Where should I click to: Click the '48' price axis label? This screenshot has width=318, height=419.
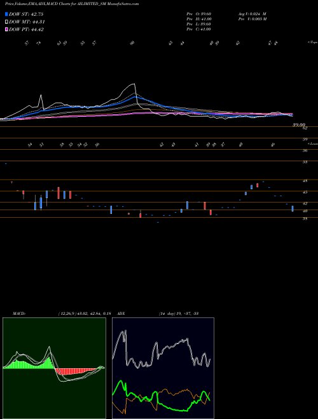(x=305, y=181)
